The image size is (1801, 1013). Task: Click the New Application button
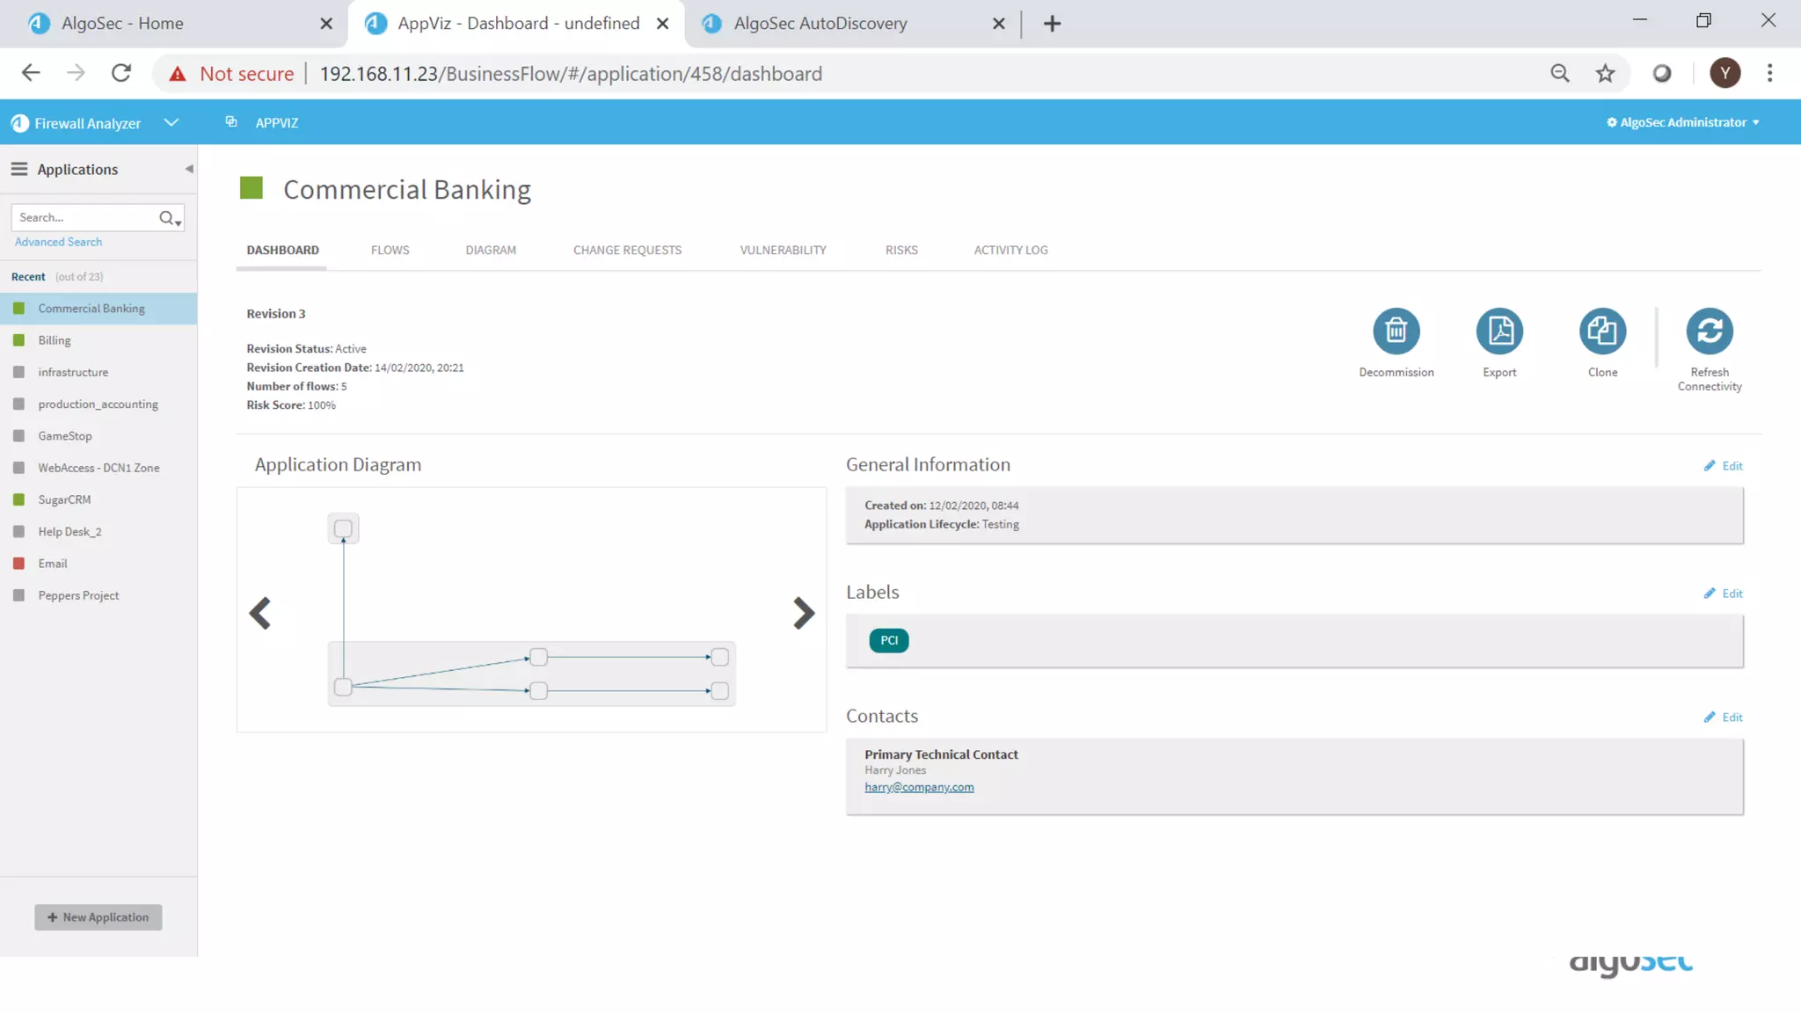(x=98, y=917)
